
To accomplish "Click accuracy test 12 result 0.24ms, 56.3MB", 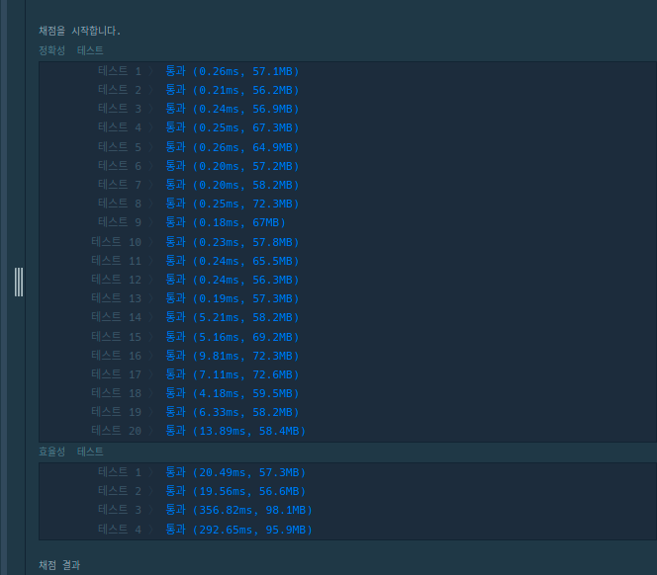I will click(x=233, y=280).
